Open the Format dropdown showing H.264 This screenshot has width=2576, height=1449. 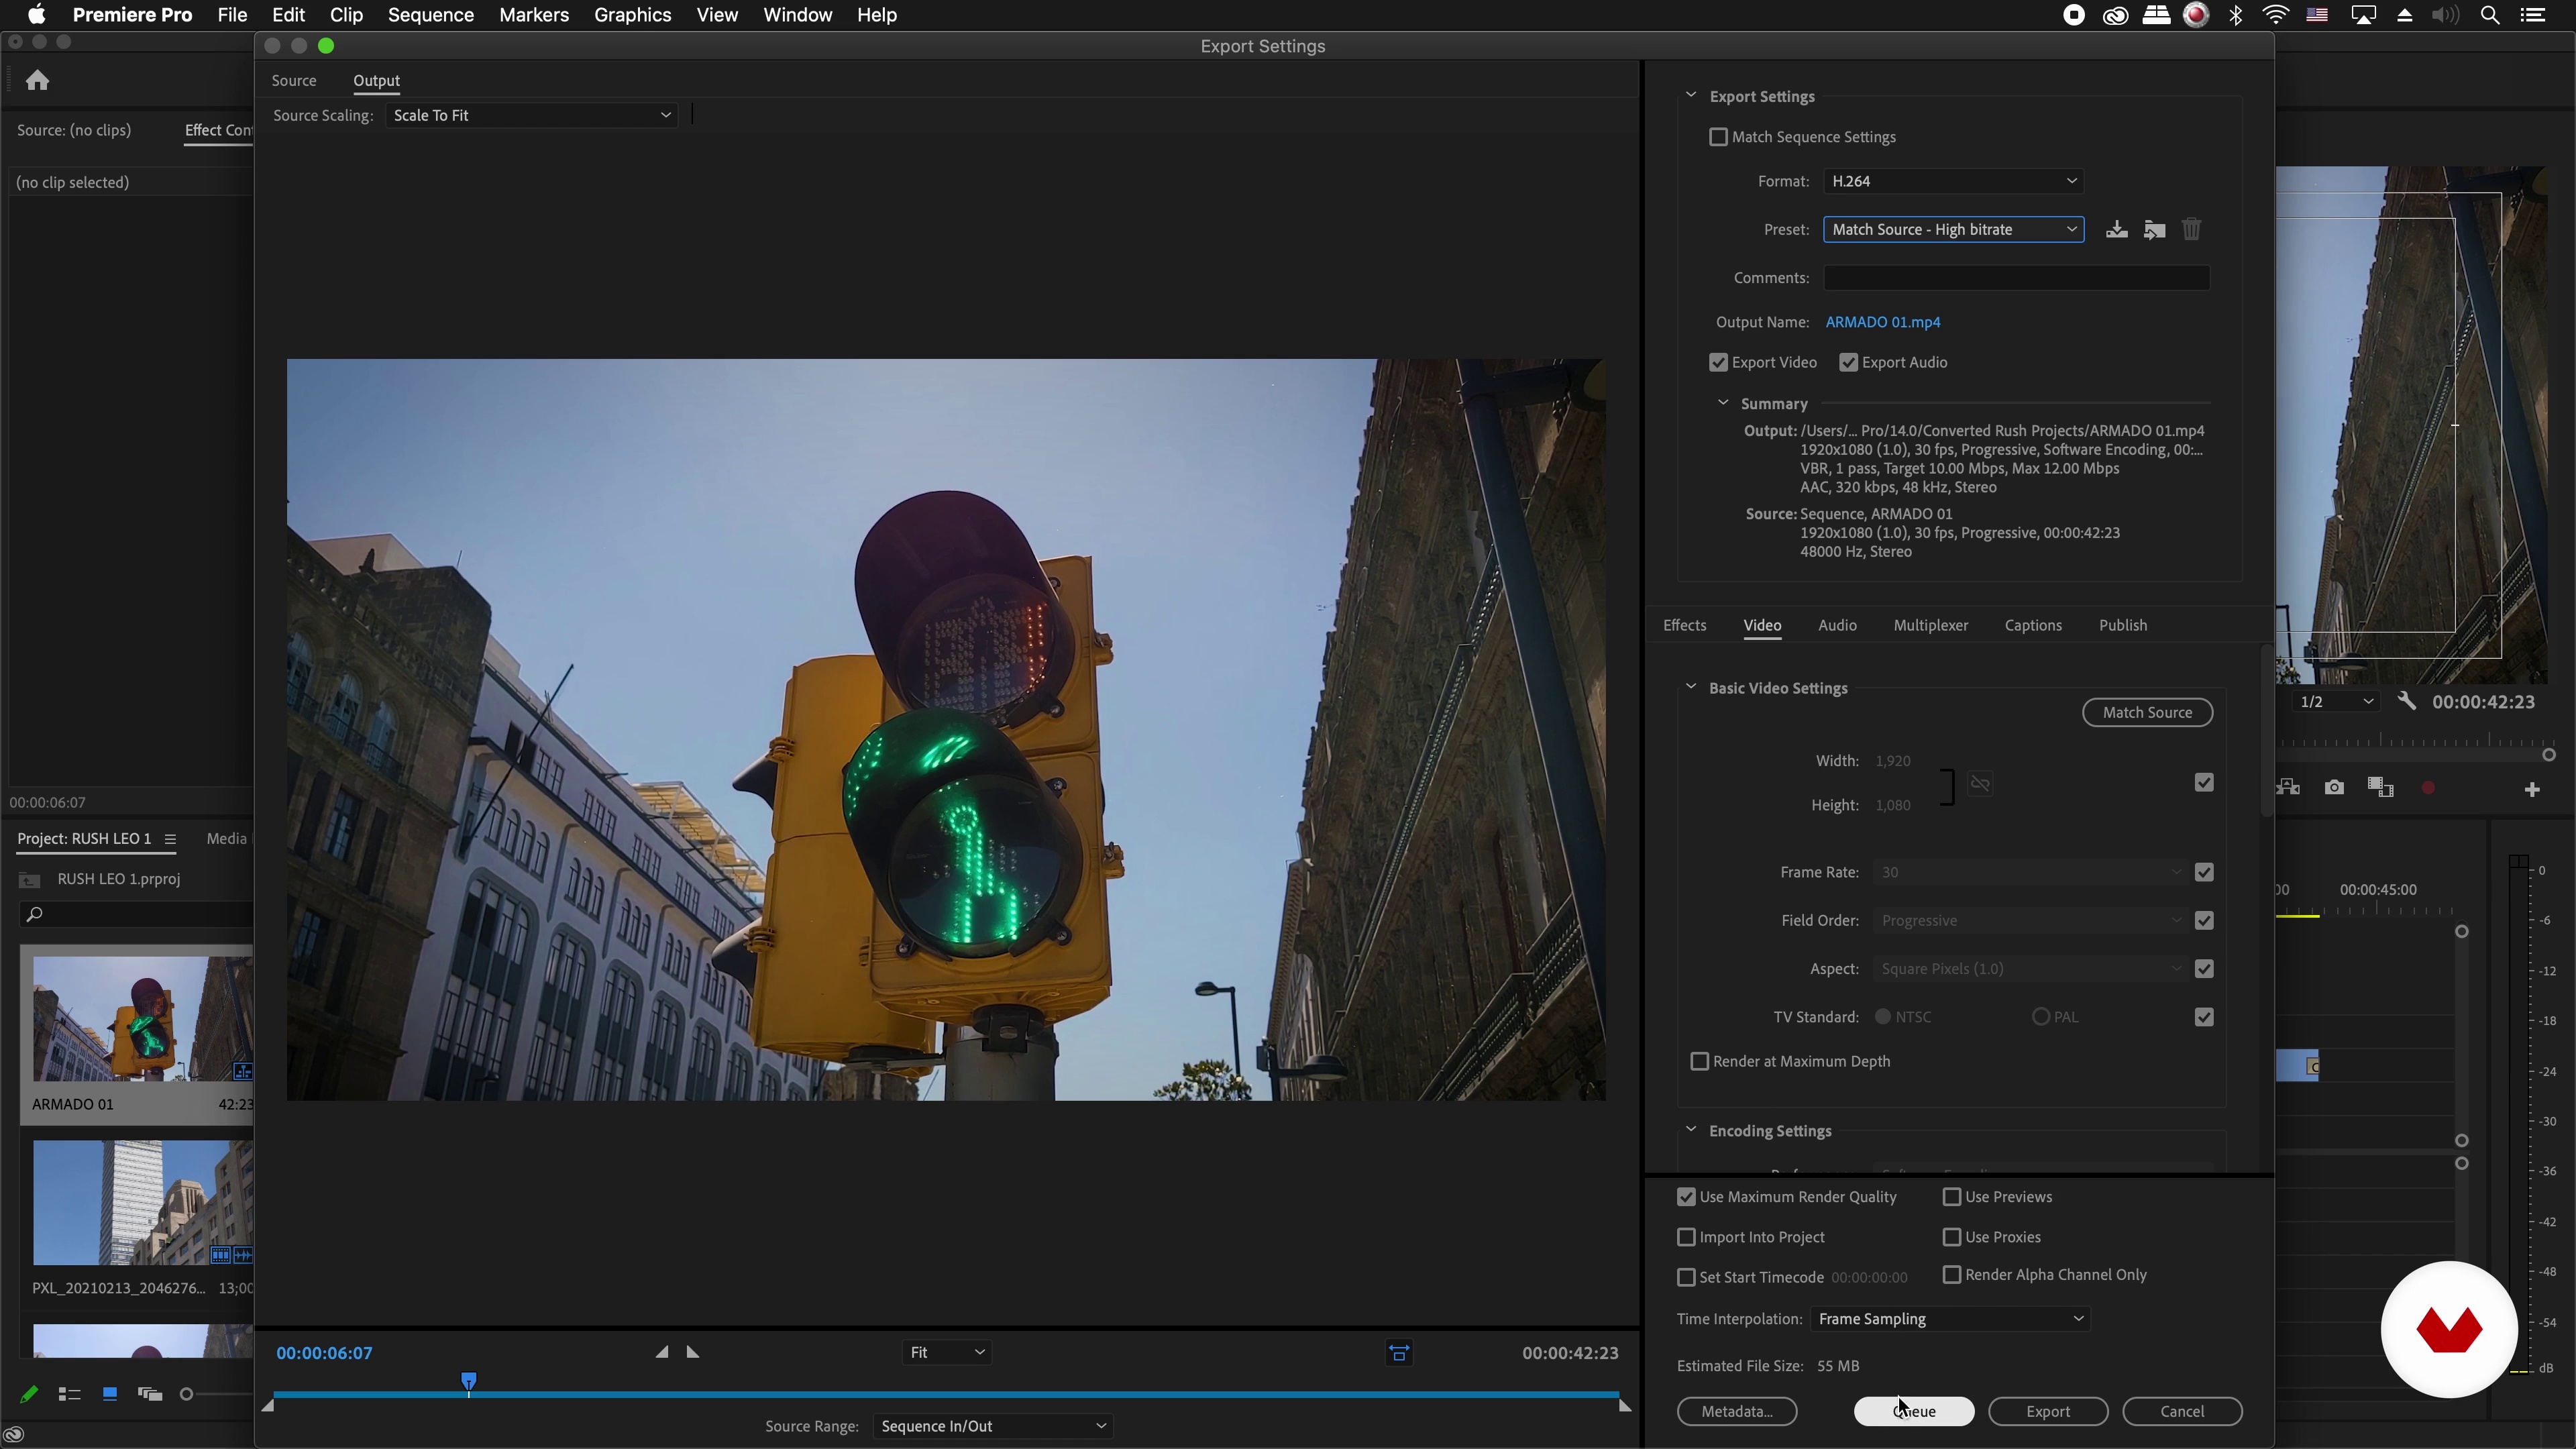(x=1953, y=181)
